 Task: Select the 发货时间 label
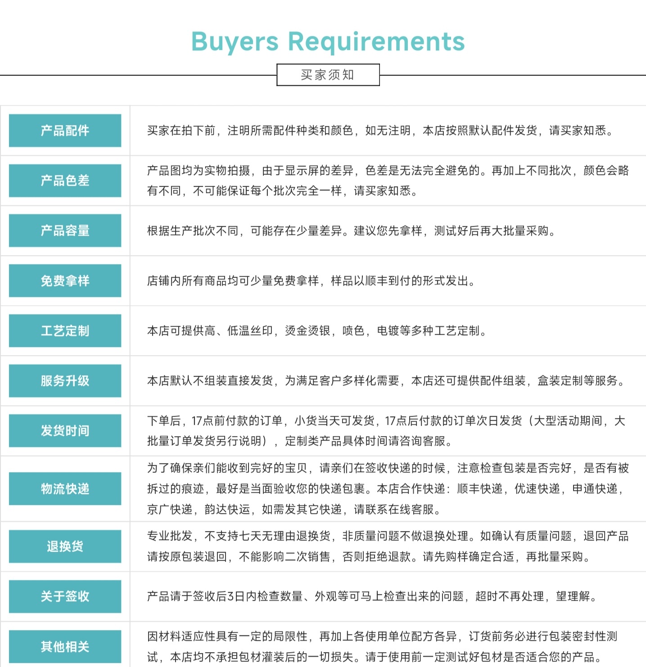[x=65, y=431]
